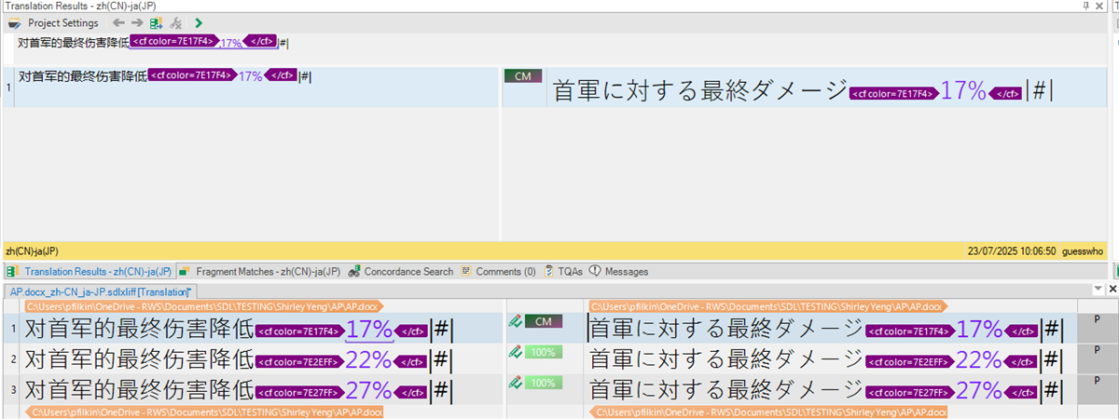
Task: Click the lookup segment text atop Translation Results
Action: (x=154, y=42)
